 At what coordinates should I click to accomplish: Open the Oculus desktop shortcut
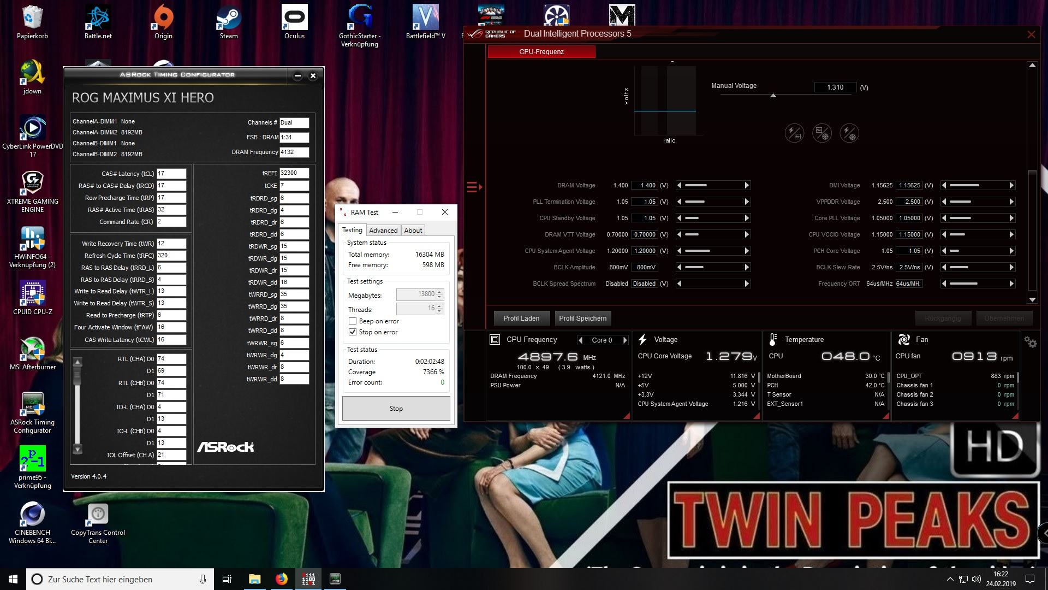tap(294, 22)
